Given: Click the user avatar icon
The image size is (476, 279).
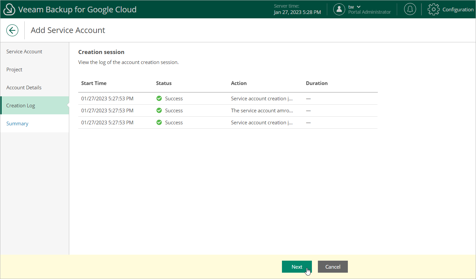Looking at the screenshot, I should 339,9.
